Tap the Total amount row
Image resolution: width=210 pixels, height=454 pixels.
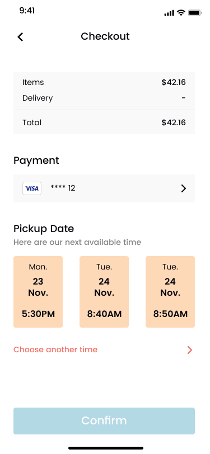tap(104, 122)
